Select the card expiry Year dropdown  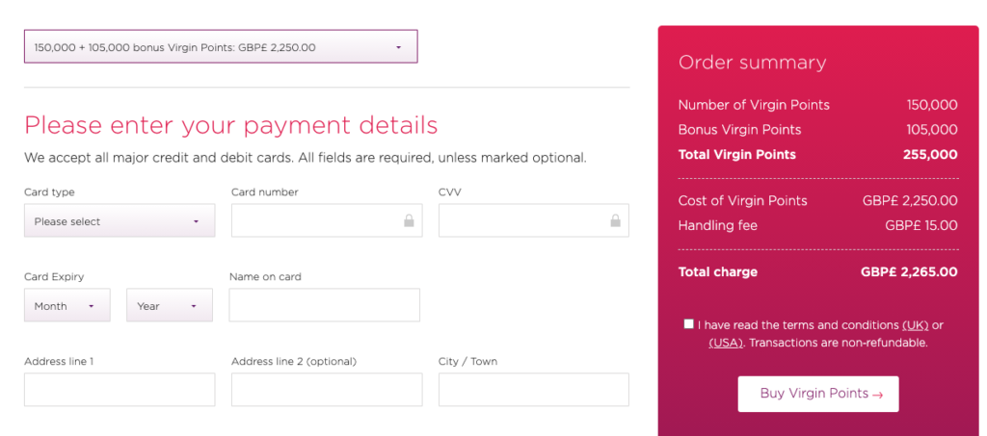click(x=170, y=305)
